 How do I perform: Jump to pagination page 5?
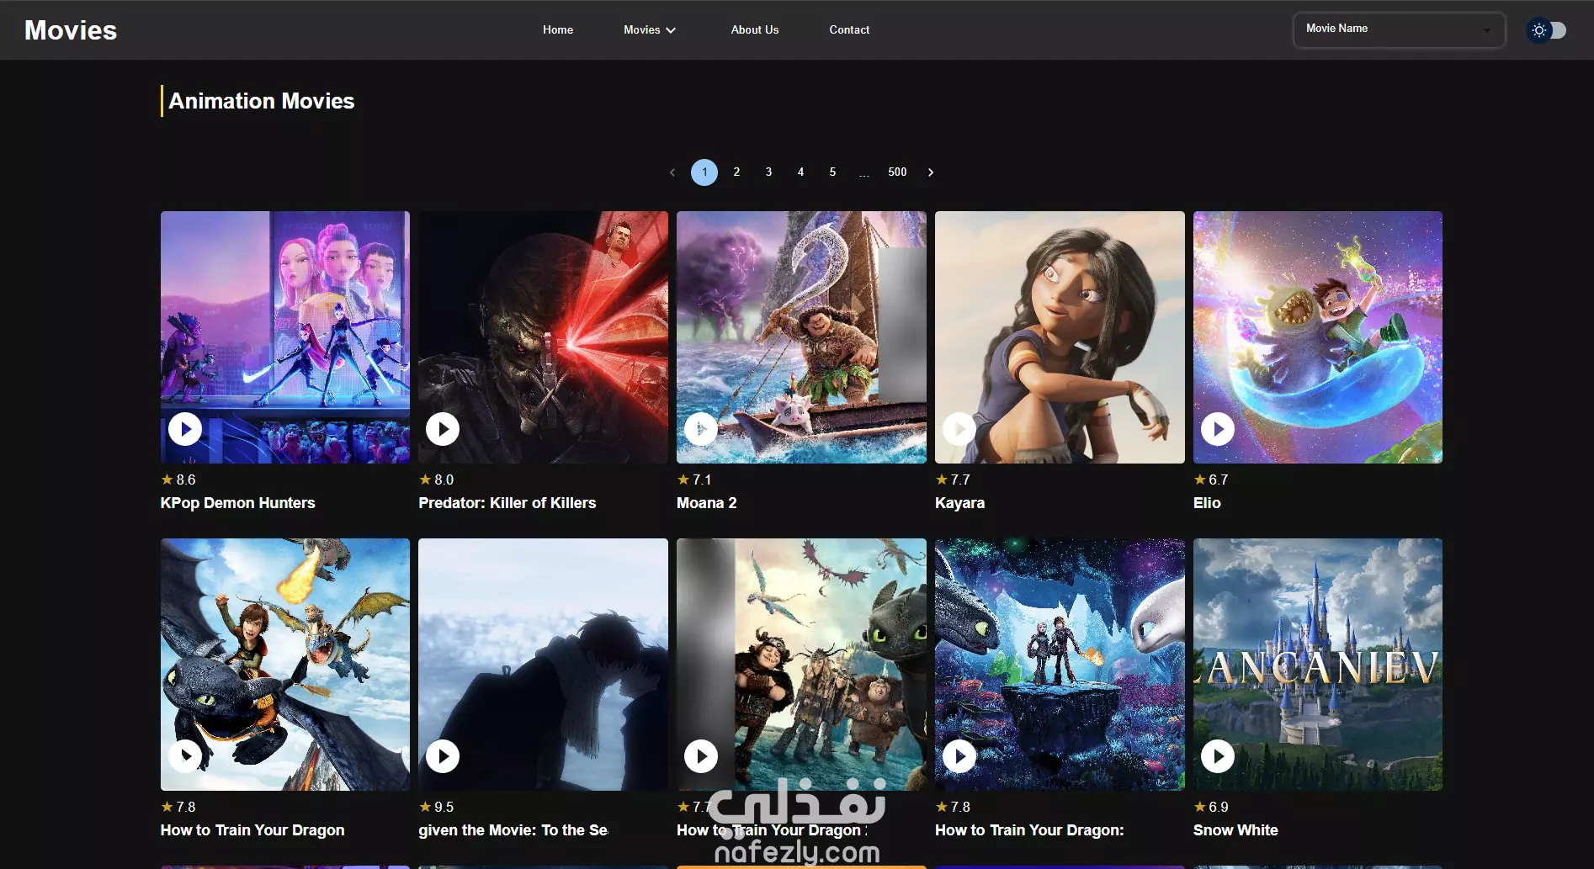[832, 172]
